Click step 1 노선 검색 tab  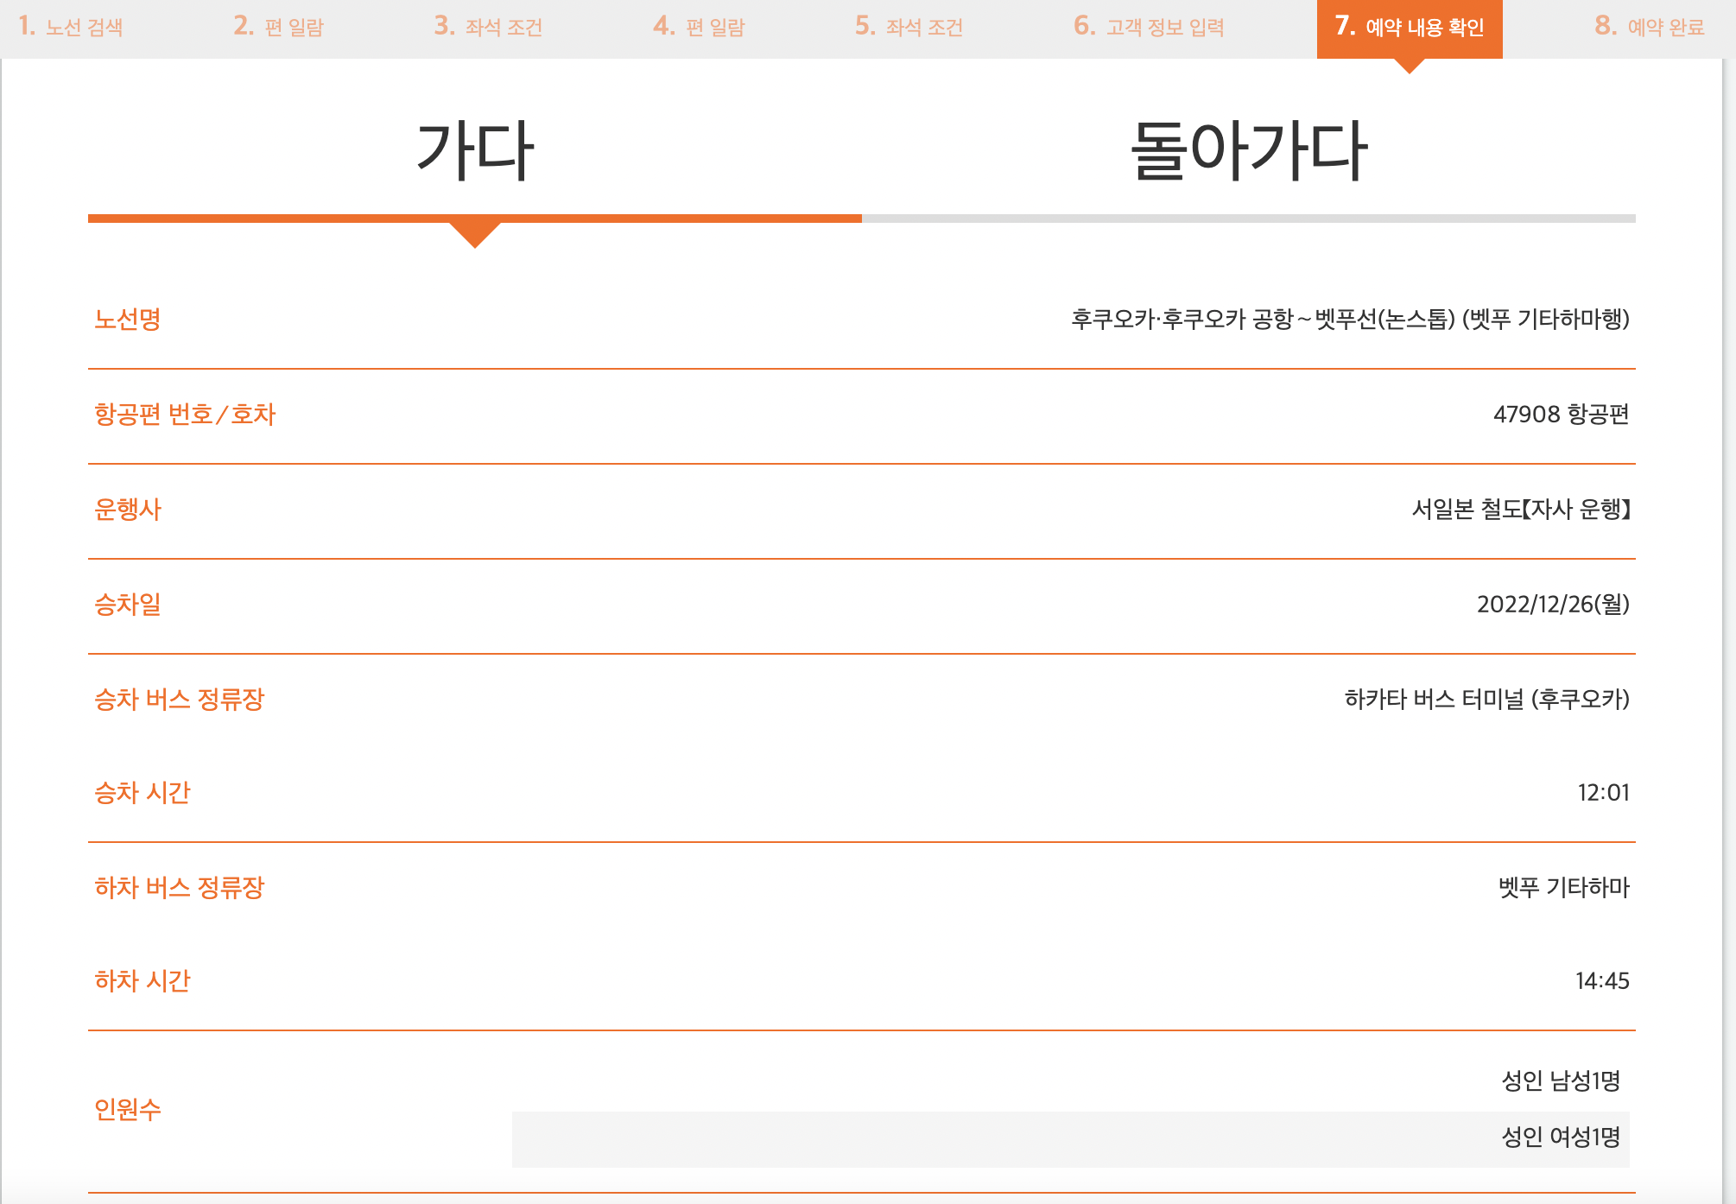[71, 27]
